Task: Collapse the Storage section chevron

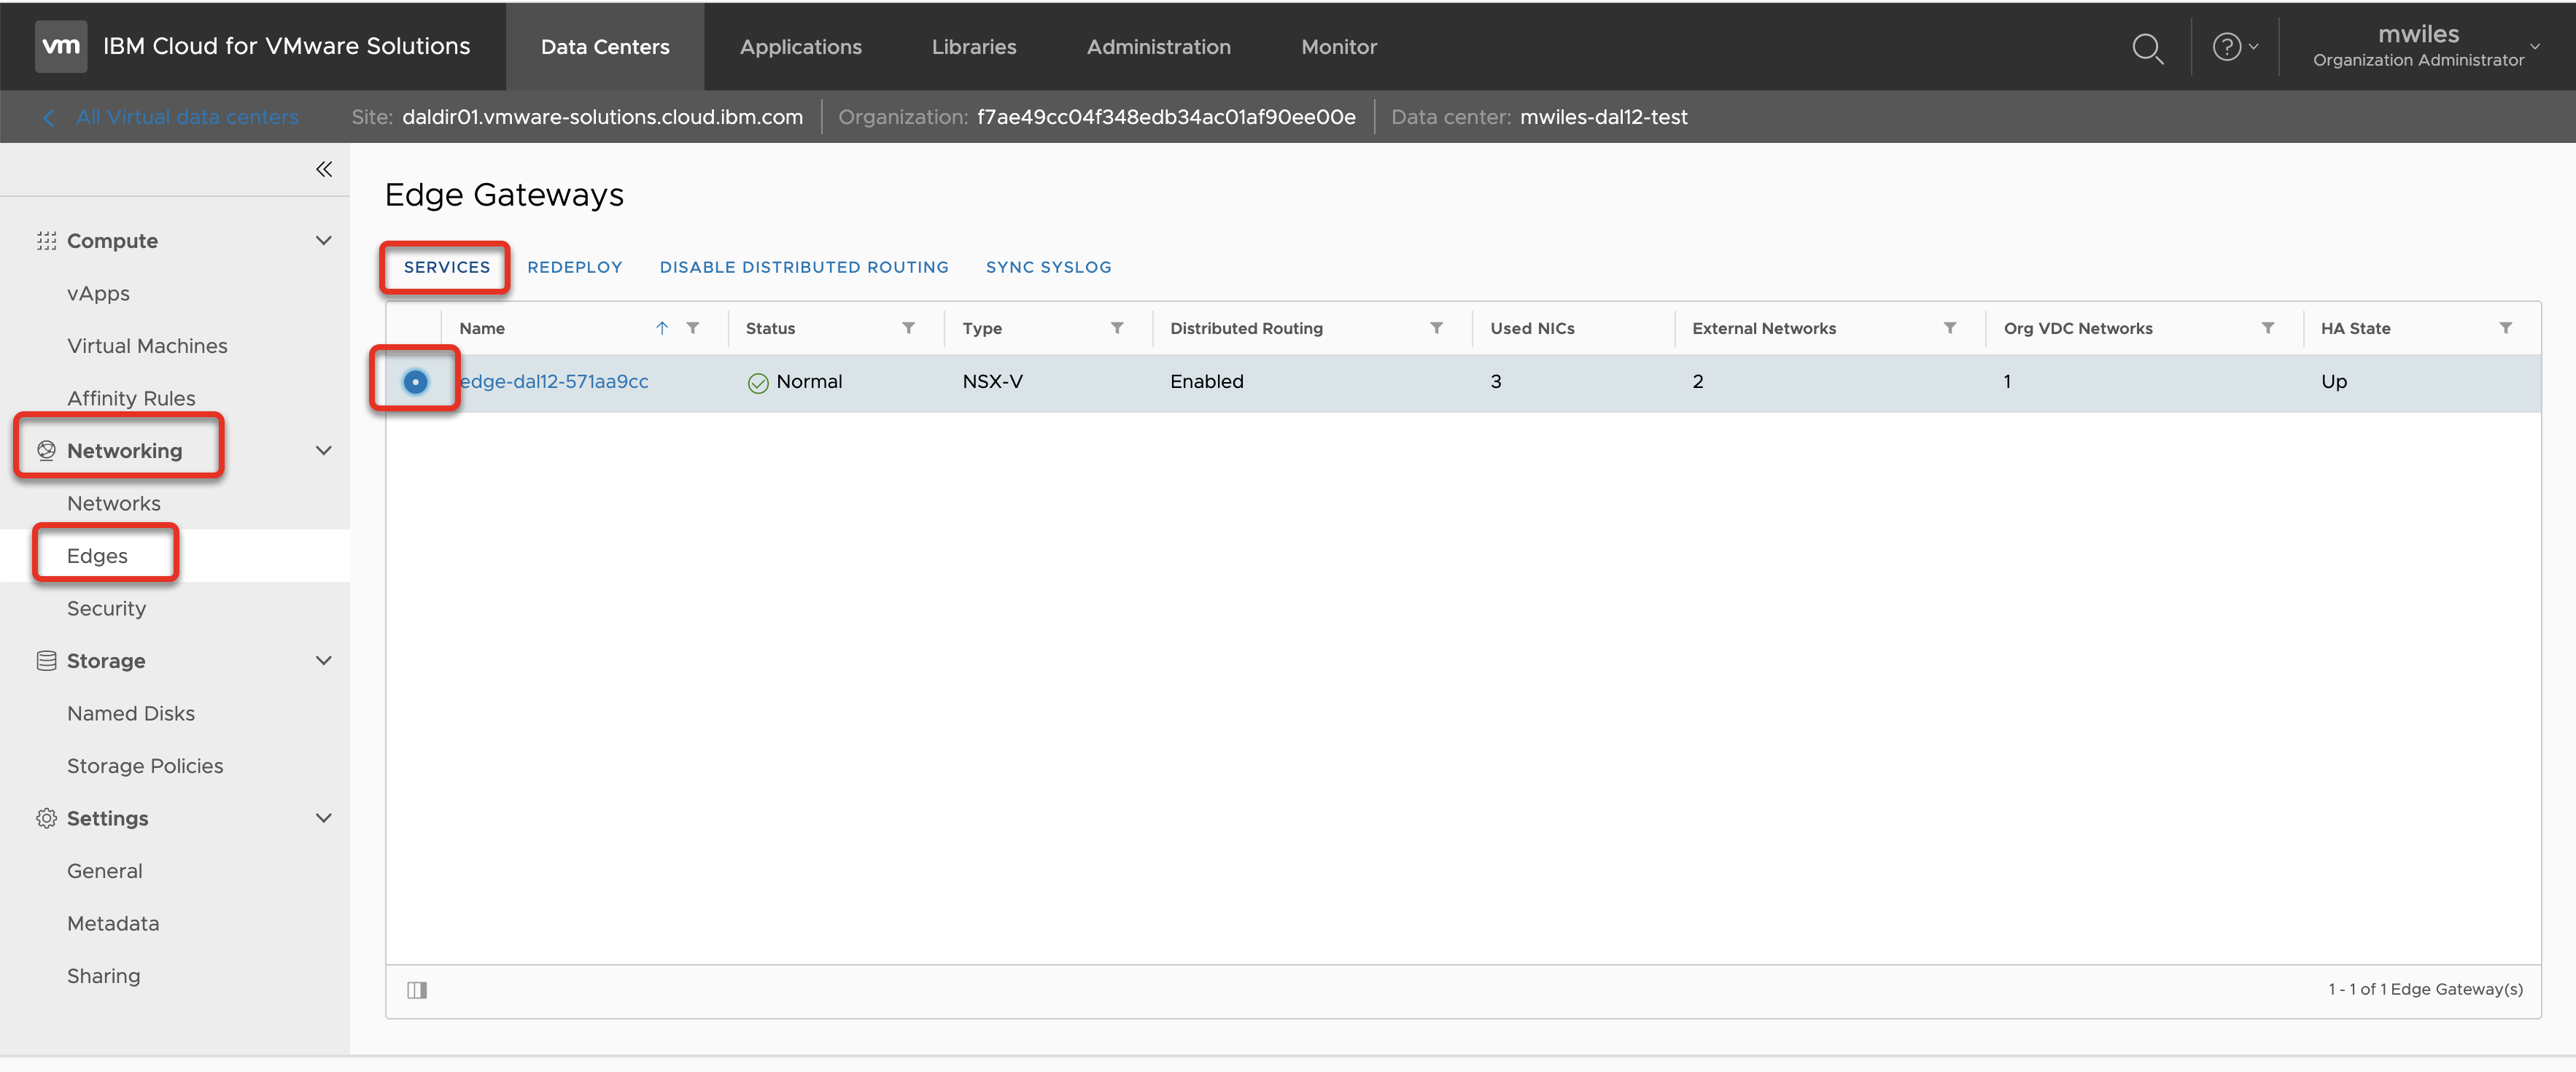Action: click(323, 661)
